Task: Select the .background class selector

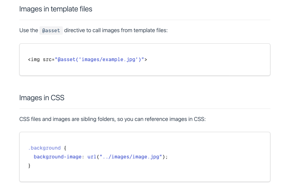Action: click(x=44, y=148)
